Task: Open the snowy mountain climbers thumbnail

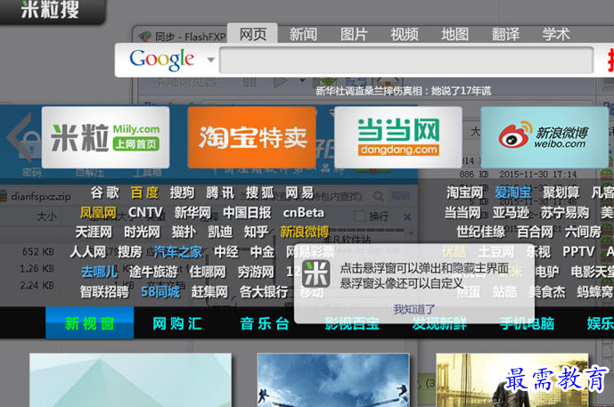Action: (x=333, y=380)
